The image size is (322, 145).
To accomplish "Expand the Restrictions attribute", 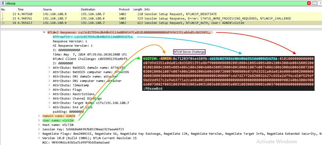I will [x=49, y=94].
